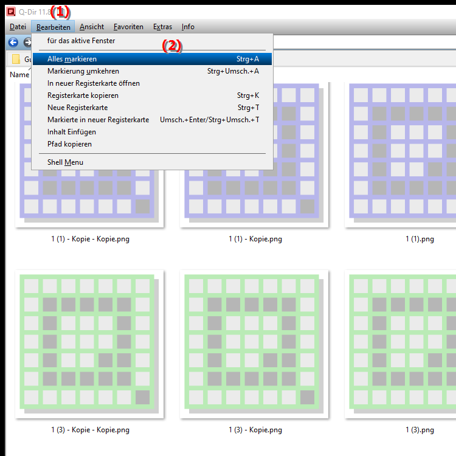Click the Name column header
The height and width of the screenshot is (456, 456).
[x=19, y=75]
